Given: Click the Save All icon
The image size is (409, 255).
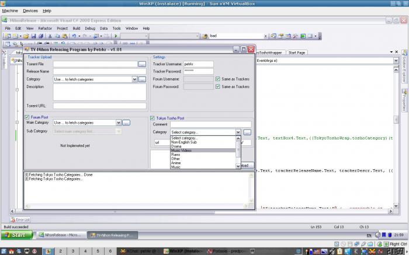Looking at the screenshot, I should click(x=41, y=36).
